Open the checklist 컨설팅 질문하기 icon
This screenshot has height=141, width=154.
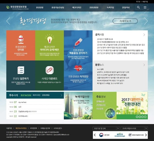tap(21, 69)
